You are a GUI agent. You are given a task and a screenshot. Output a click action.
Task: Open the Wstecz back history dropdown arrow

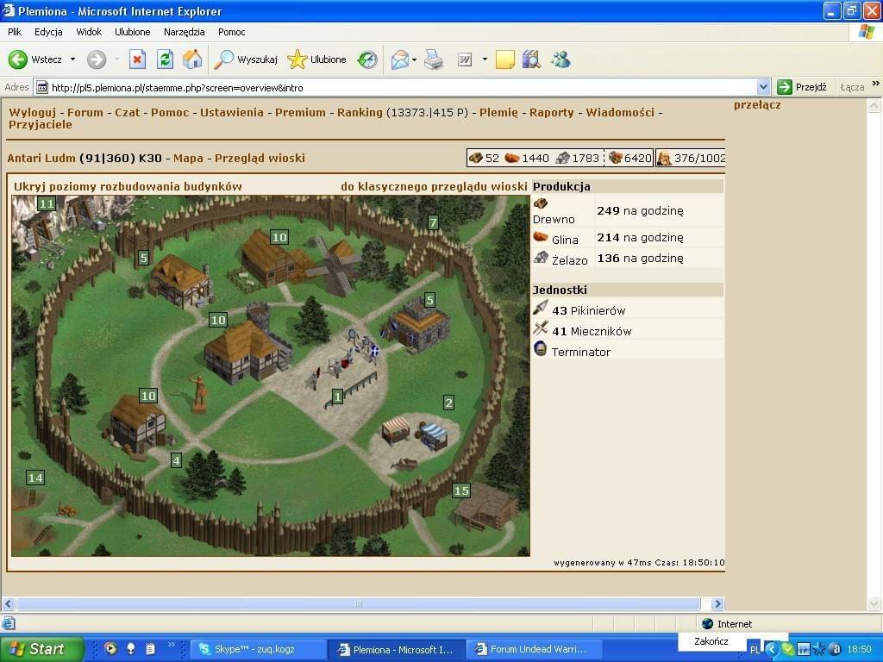pos(72,59)
